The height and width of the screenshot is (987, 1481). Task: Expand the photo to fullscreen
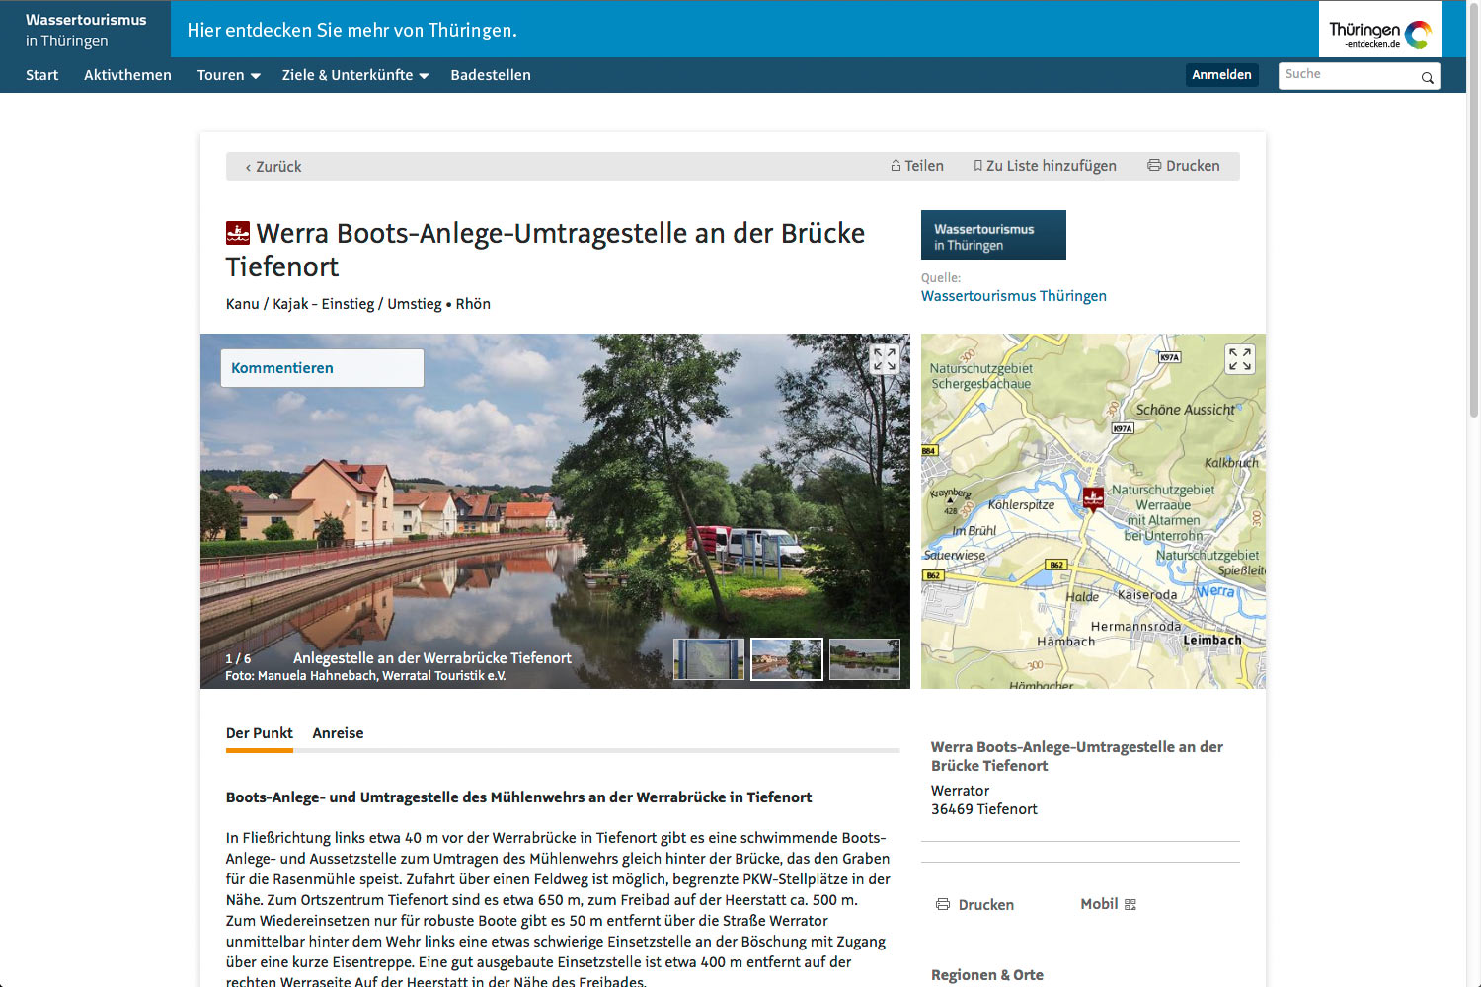(x=884, y=359)
